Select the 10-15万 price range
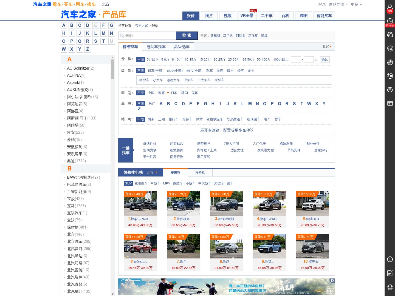This screenshot has width=395, height=296. [x=190, y=59]
